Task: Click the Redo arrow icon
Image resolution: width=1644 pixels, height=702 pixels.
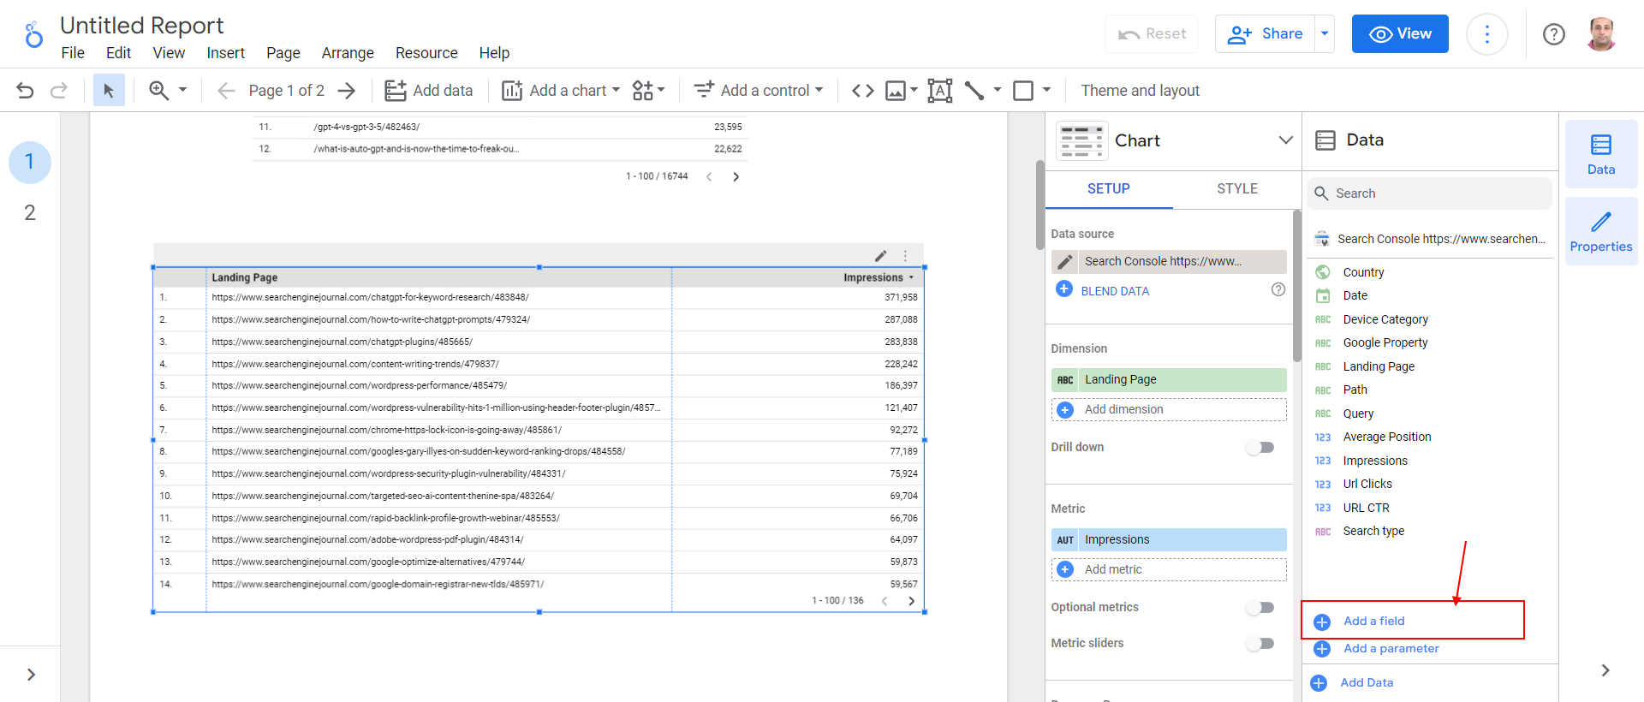Action: click(59, 90)
